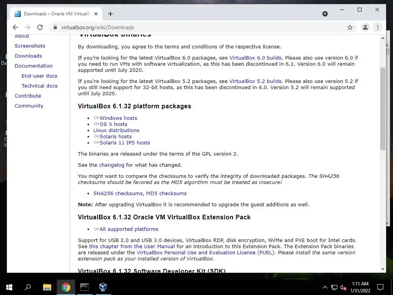Click the browser forward arrow
The image size is (393, 295).
(28, 27)
